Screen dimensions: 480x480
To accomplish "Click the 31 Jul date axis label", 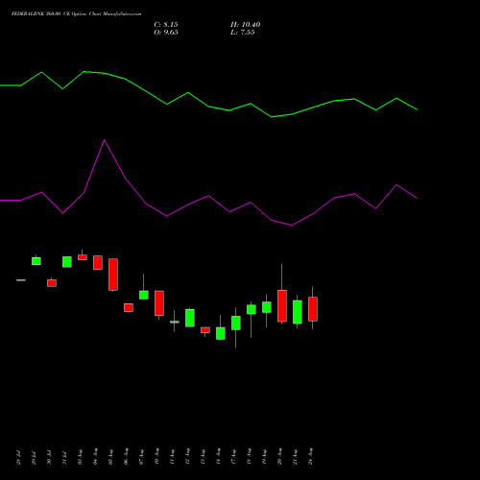I will [x=64, y=457].
